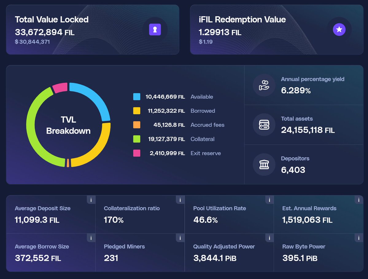Show info tooltip for Pool Utilization Rate
The width and height of the screenshot is (368, 279).
click(x=269, y=200)
